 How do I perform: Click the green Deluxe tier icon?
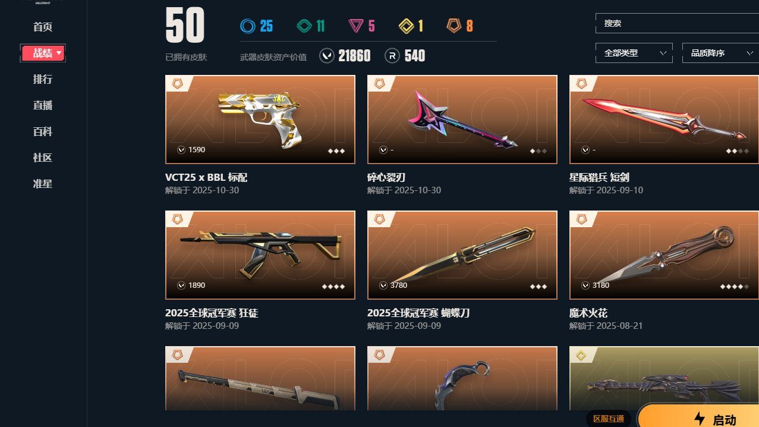pyautogui.click(x=304, y=26)
